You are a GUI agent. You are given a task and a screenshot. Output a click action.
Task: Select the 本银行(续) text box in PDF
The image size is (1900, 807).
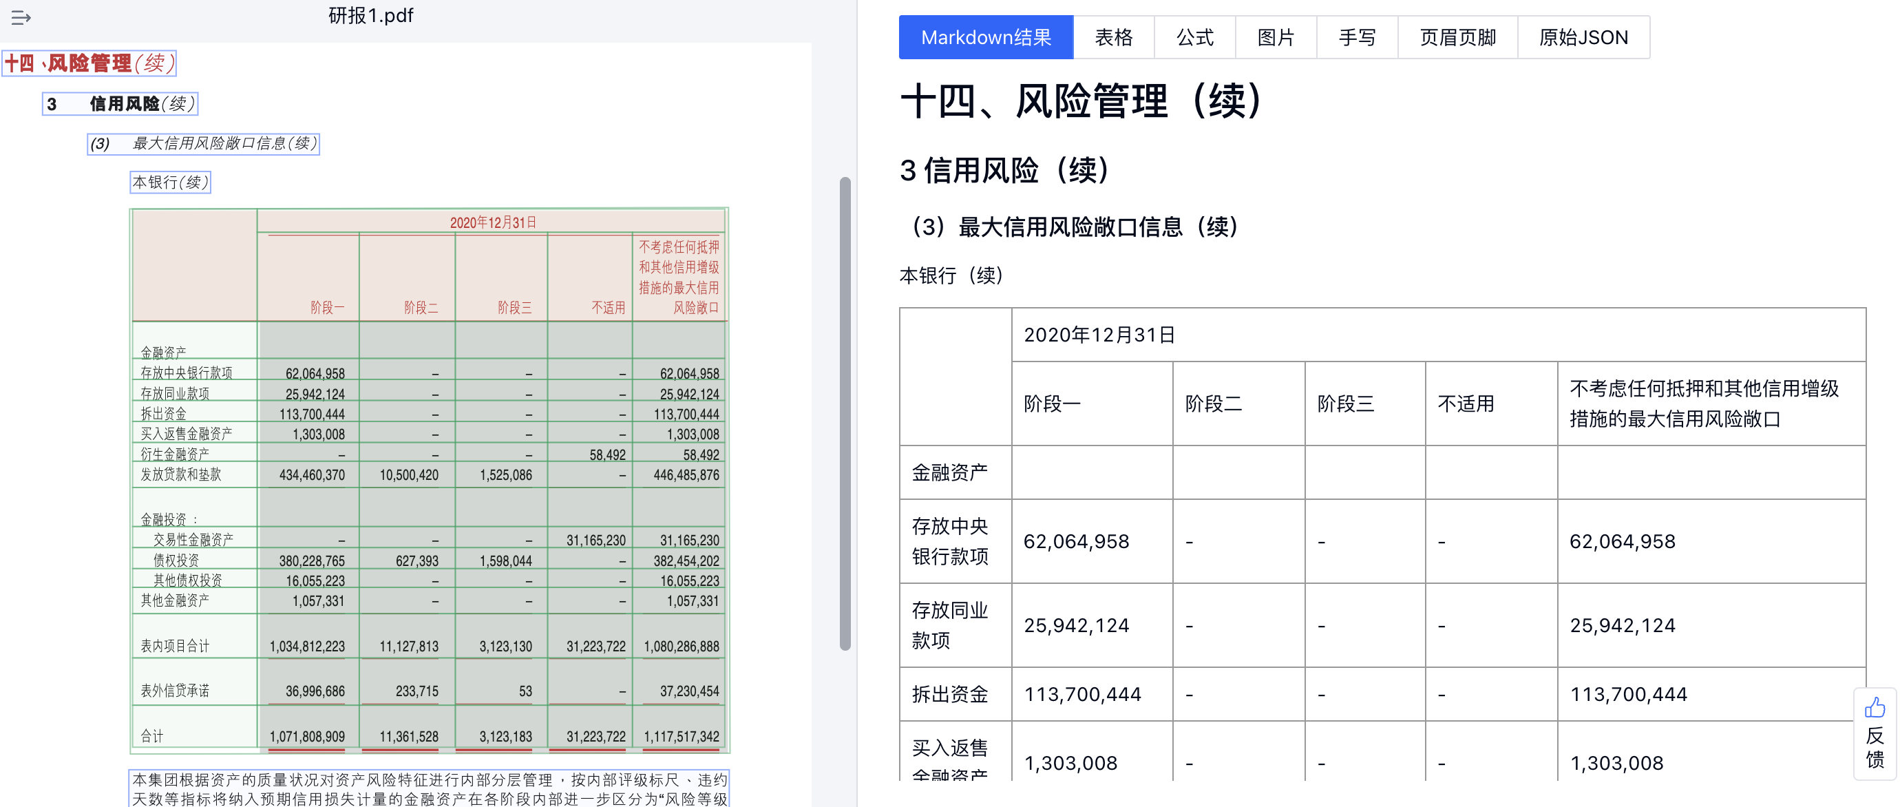171,182
